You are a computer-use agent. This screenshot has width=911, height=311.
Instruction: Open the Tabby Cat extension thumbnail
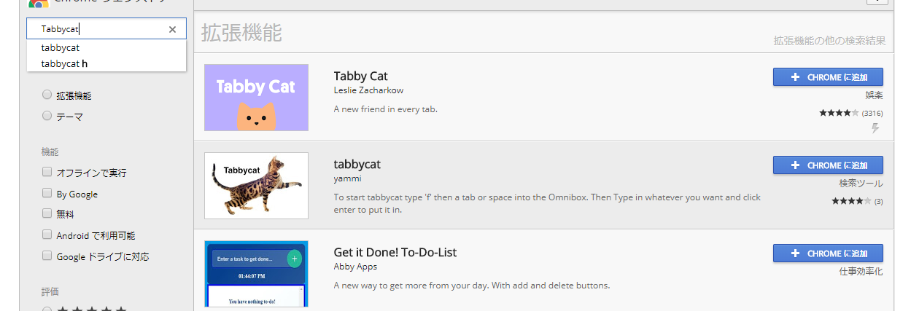point(256,98)
